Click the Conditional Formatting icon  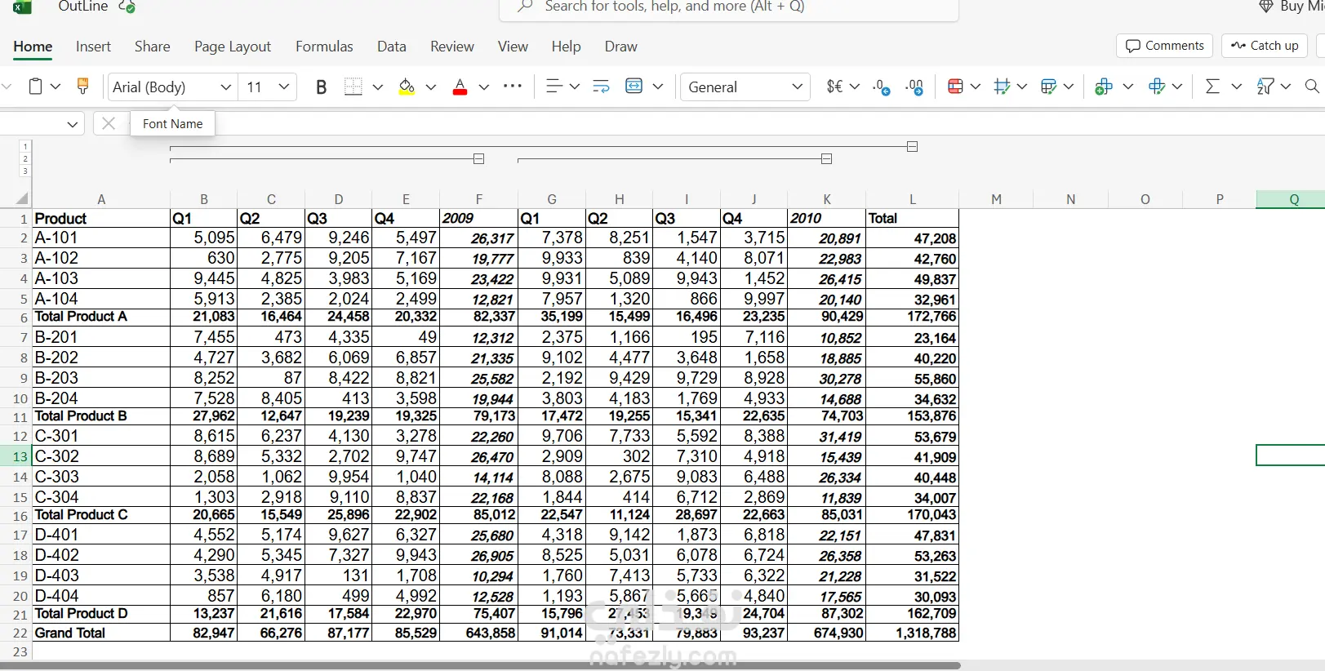955,87
